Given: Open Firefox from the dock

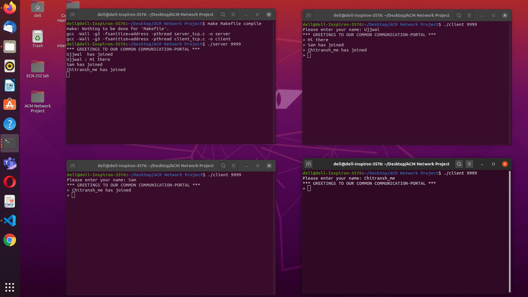Looking at the screenshot, I should [x=10, y=8].
